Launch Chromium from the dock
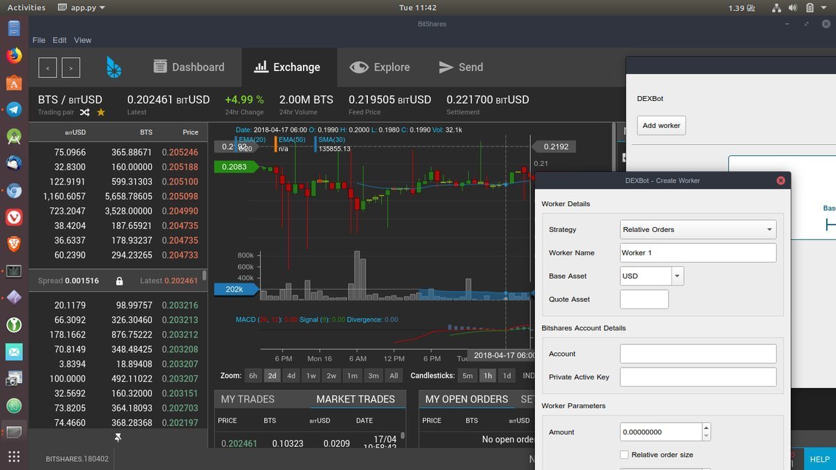836x470 pixels. 14,191
